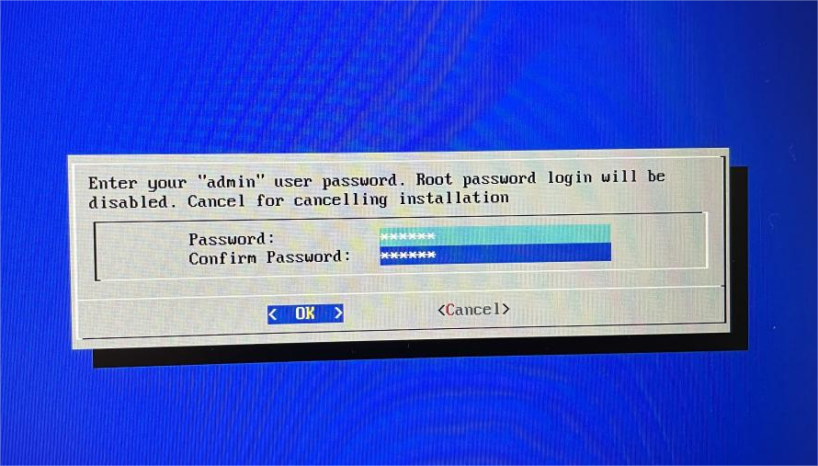Click the yellow OK text label

click(305, 313)
